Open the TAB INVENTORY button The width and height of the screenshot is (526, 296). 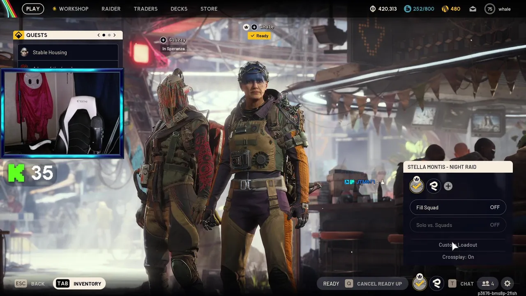click(79, 284)
